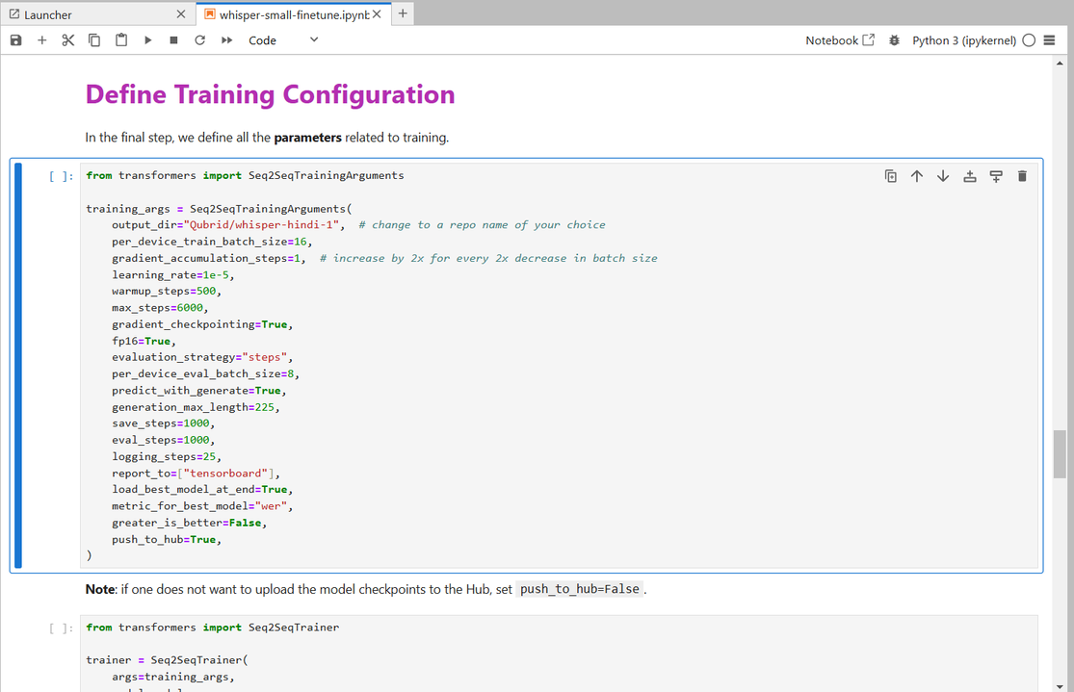Close the whisper-small-finetune.ipynb tab
The height and width of the screenshot is (692, 1074).
pyautogui.click(x=377, y=14)
